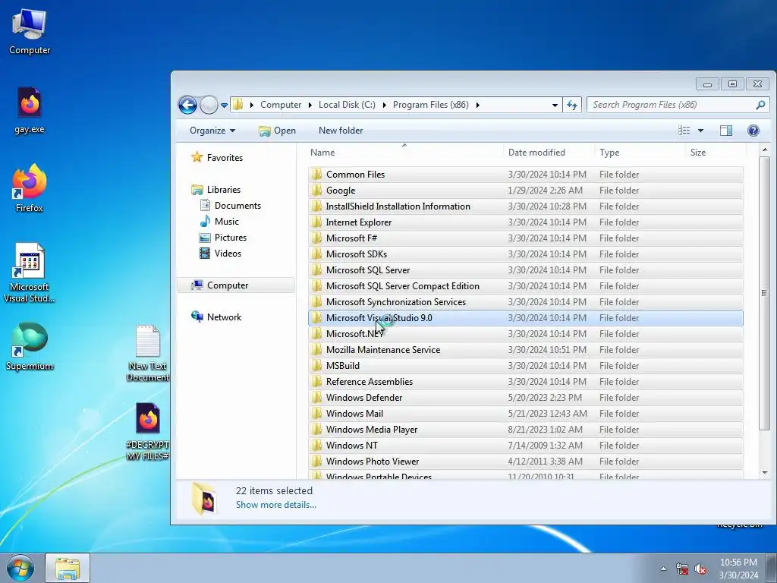Image resolution: width=777 pixels, height=583 pixels.
Task: Select the Firefox desktop shortcut
Action: click(30, 188)
